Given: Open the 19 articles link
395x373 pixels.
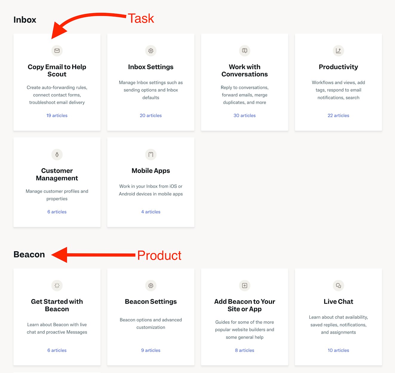Looking at the screenshot, I should point(57,115).
